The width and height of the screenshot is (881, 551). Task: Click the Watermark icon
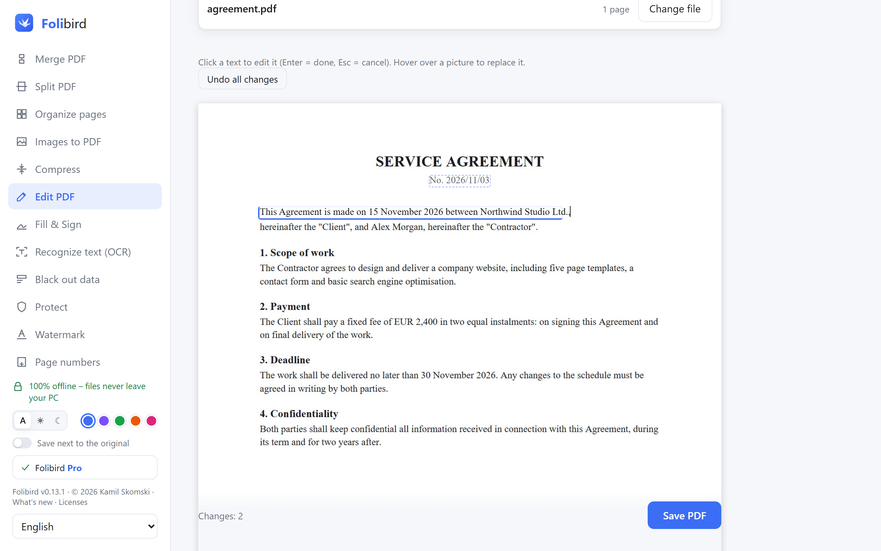22,334
